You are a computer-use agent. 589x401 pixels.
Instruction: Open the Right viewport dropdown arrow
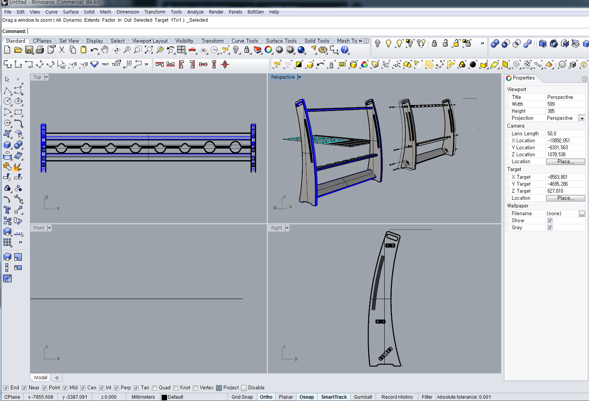pos(287,228)
